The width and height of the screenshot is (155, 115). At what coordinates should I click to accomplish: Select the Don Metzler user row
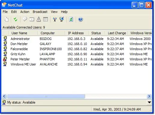tap(77, 44)
